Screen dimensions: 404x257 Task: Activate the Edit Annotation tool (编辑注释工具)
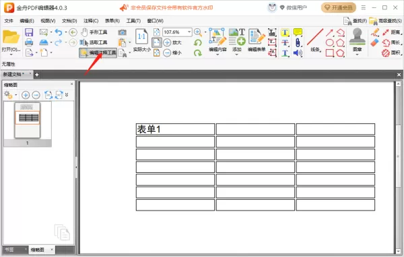coord(98,52)
